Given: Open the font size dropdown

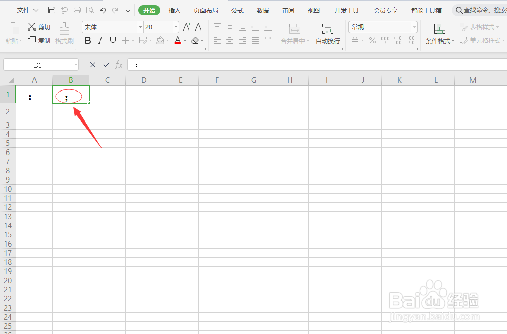Looking at the screenshot, I should coord(176,27).
